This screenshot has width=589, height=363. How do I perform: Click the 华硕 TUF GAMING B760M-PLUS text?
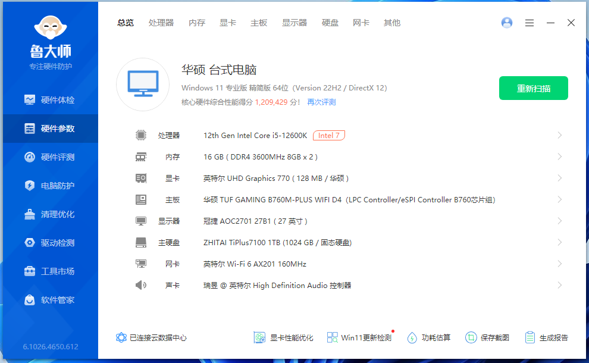[x=349, y=199]
